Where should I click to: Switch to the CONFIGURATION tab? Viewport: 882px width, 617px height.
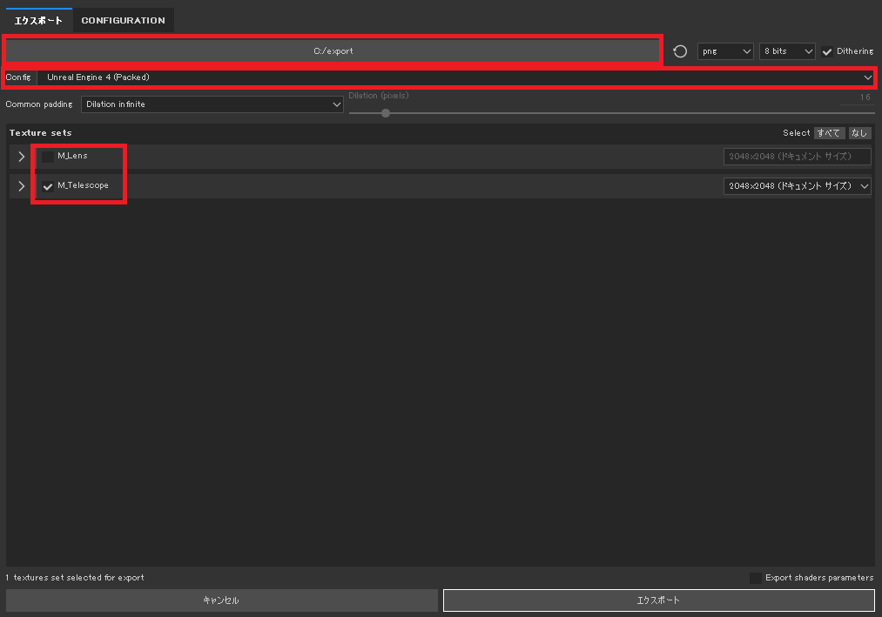click(x=123, y=20)
